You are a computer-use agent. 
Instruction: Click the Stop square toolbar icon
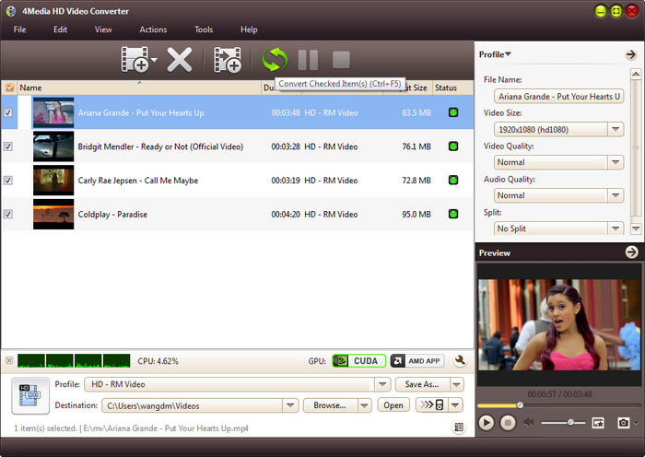341,60
